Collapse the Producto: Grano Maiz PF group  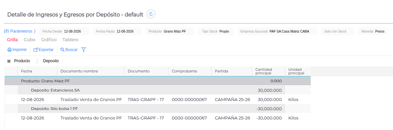point(157,81)
